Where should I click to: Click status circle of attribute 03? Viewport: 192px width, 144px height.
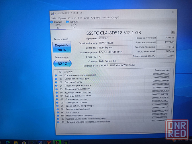tap(56, 82)
